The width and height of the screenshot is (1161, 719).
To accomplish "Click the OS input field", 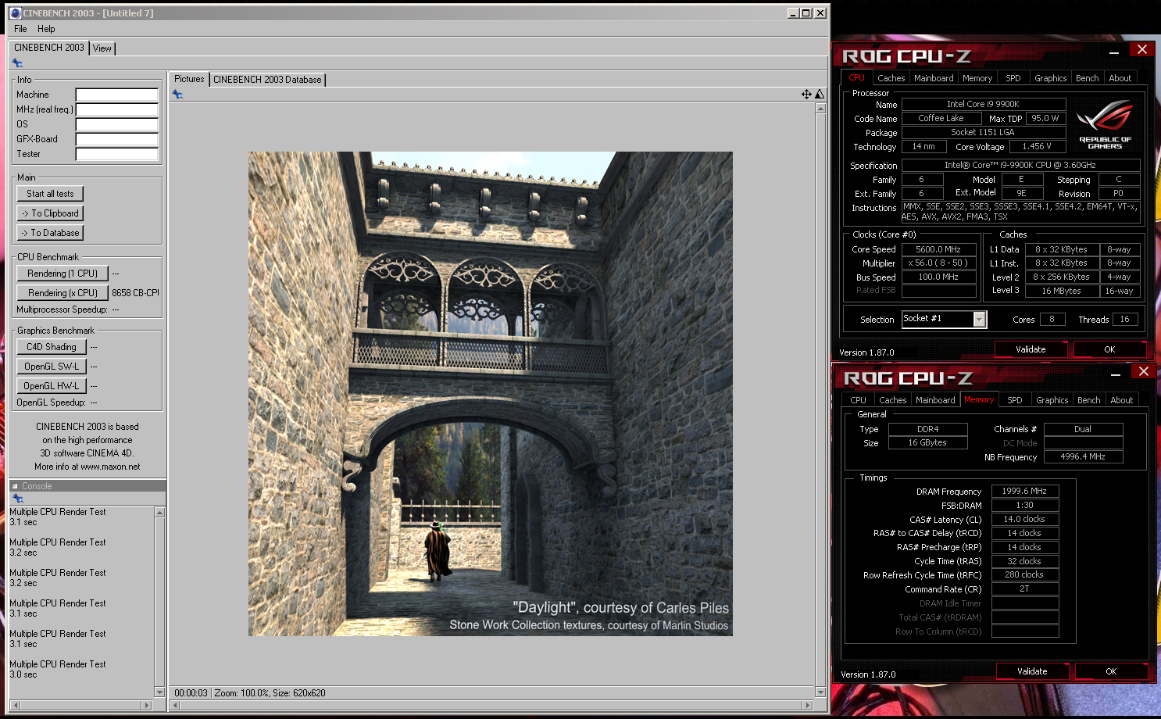I will point(117,124).
